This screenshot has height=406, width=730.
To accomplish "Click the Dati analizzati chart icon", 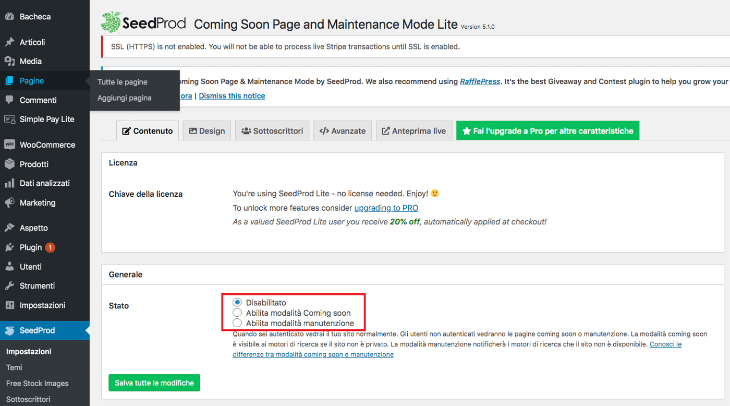I will pyautogui.click(x=9, y=184).
